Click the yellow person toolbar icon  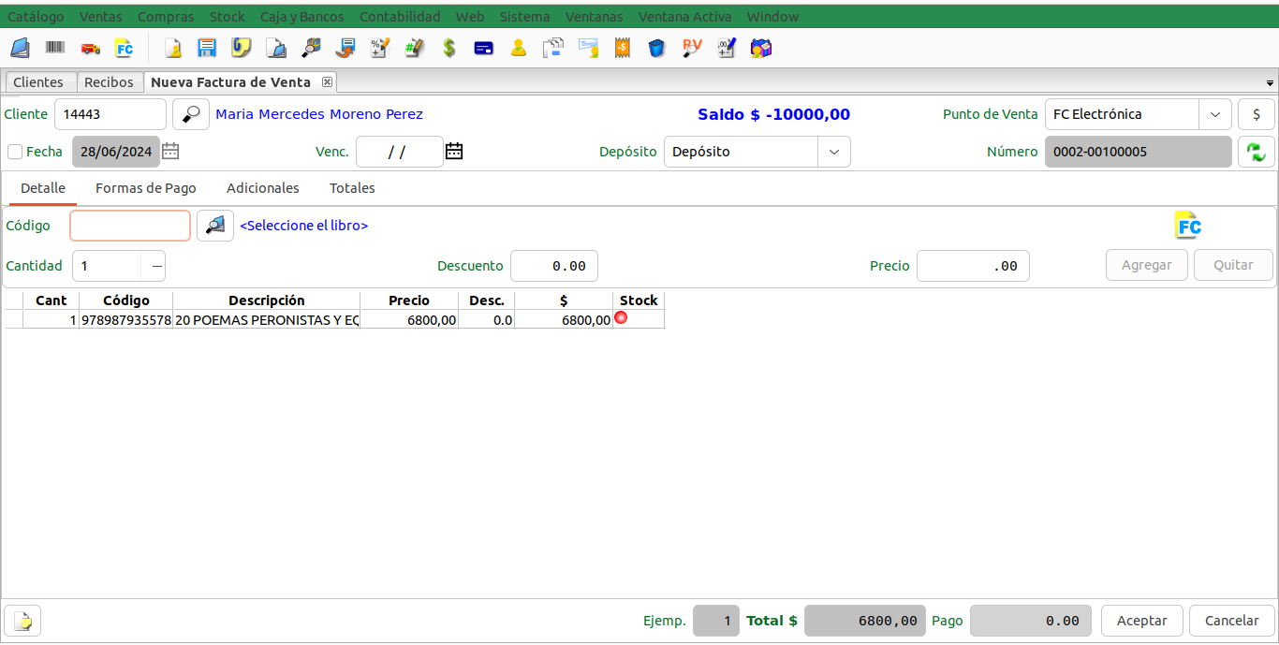tap(519, 48)
